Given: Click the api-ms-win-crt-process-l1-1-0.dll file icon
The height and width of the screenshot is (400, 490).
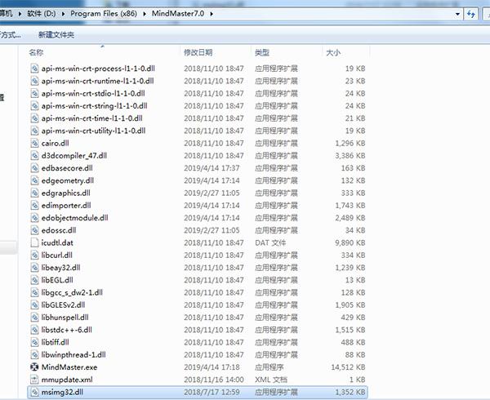Looking at the screenshot, I should pyautogui.click(x=34, y=69).
